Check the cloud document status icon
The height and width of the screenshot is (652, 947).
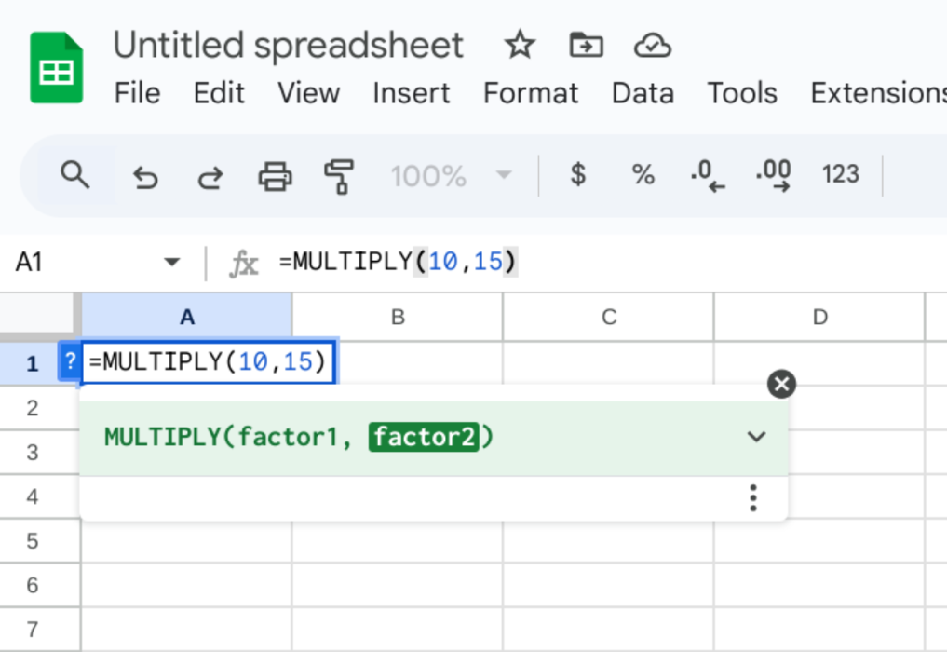pyautogui.click(x=653, y=45)
